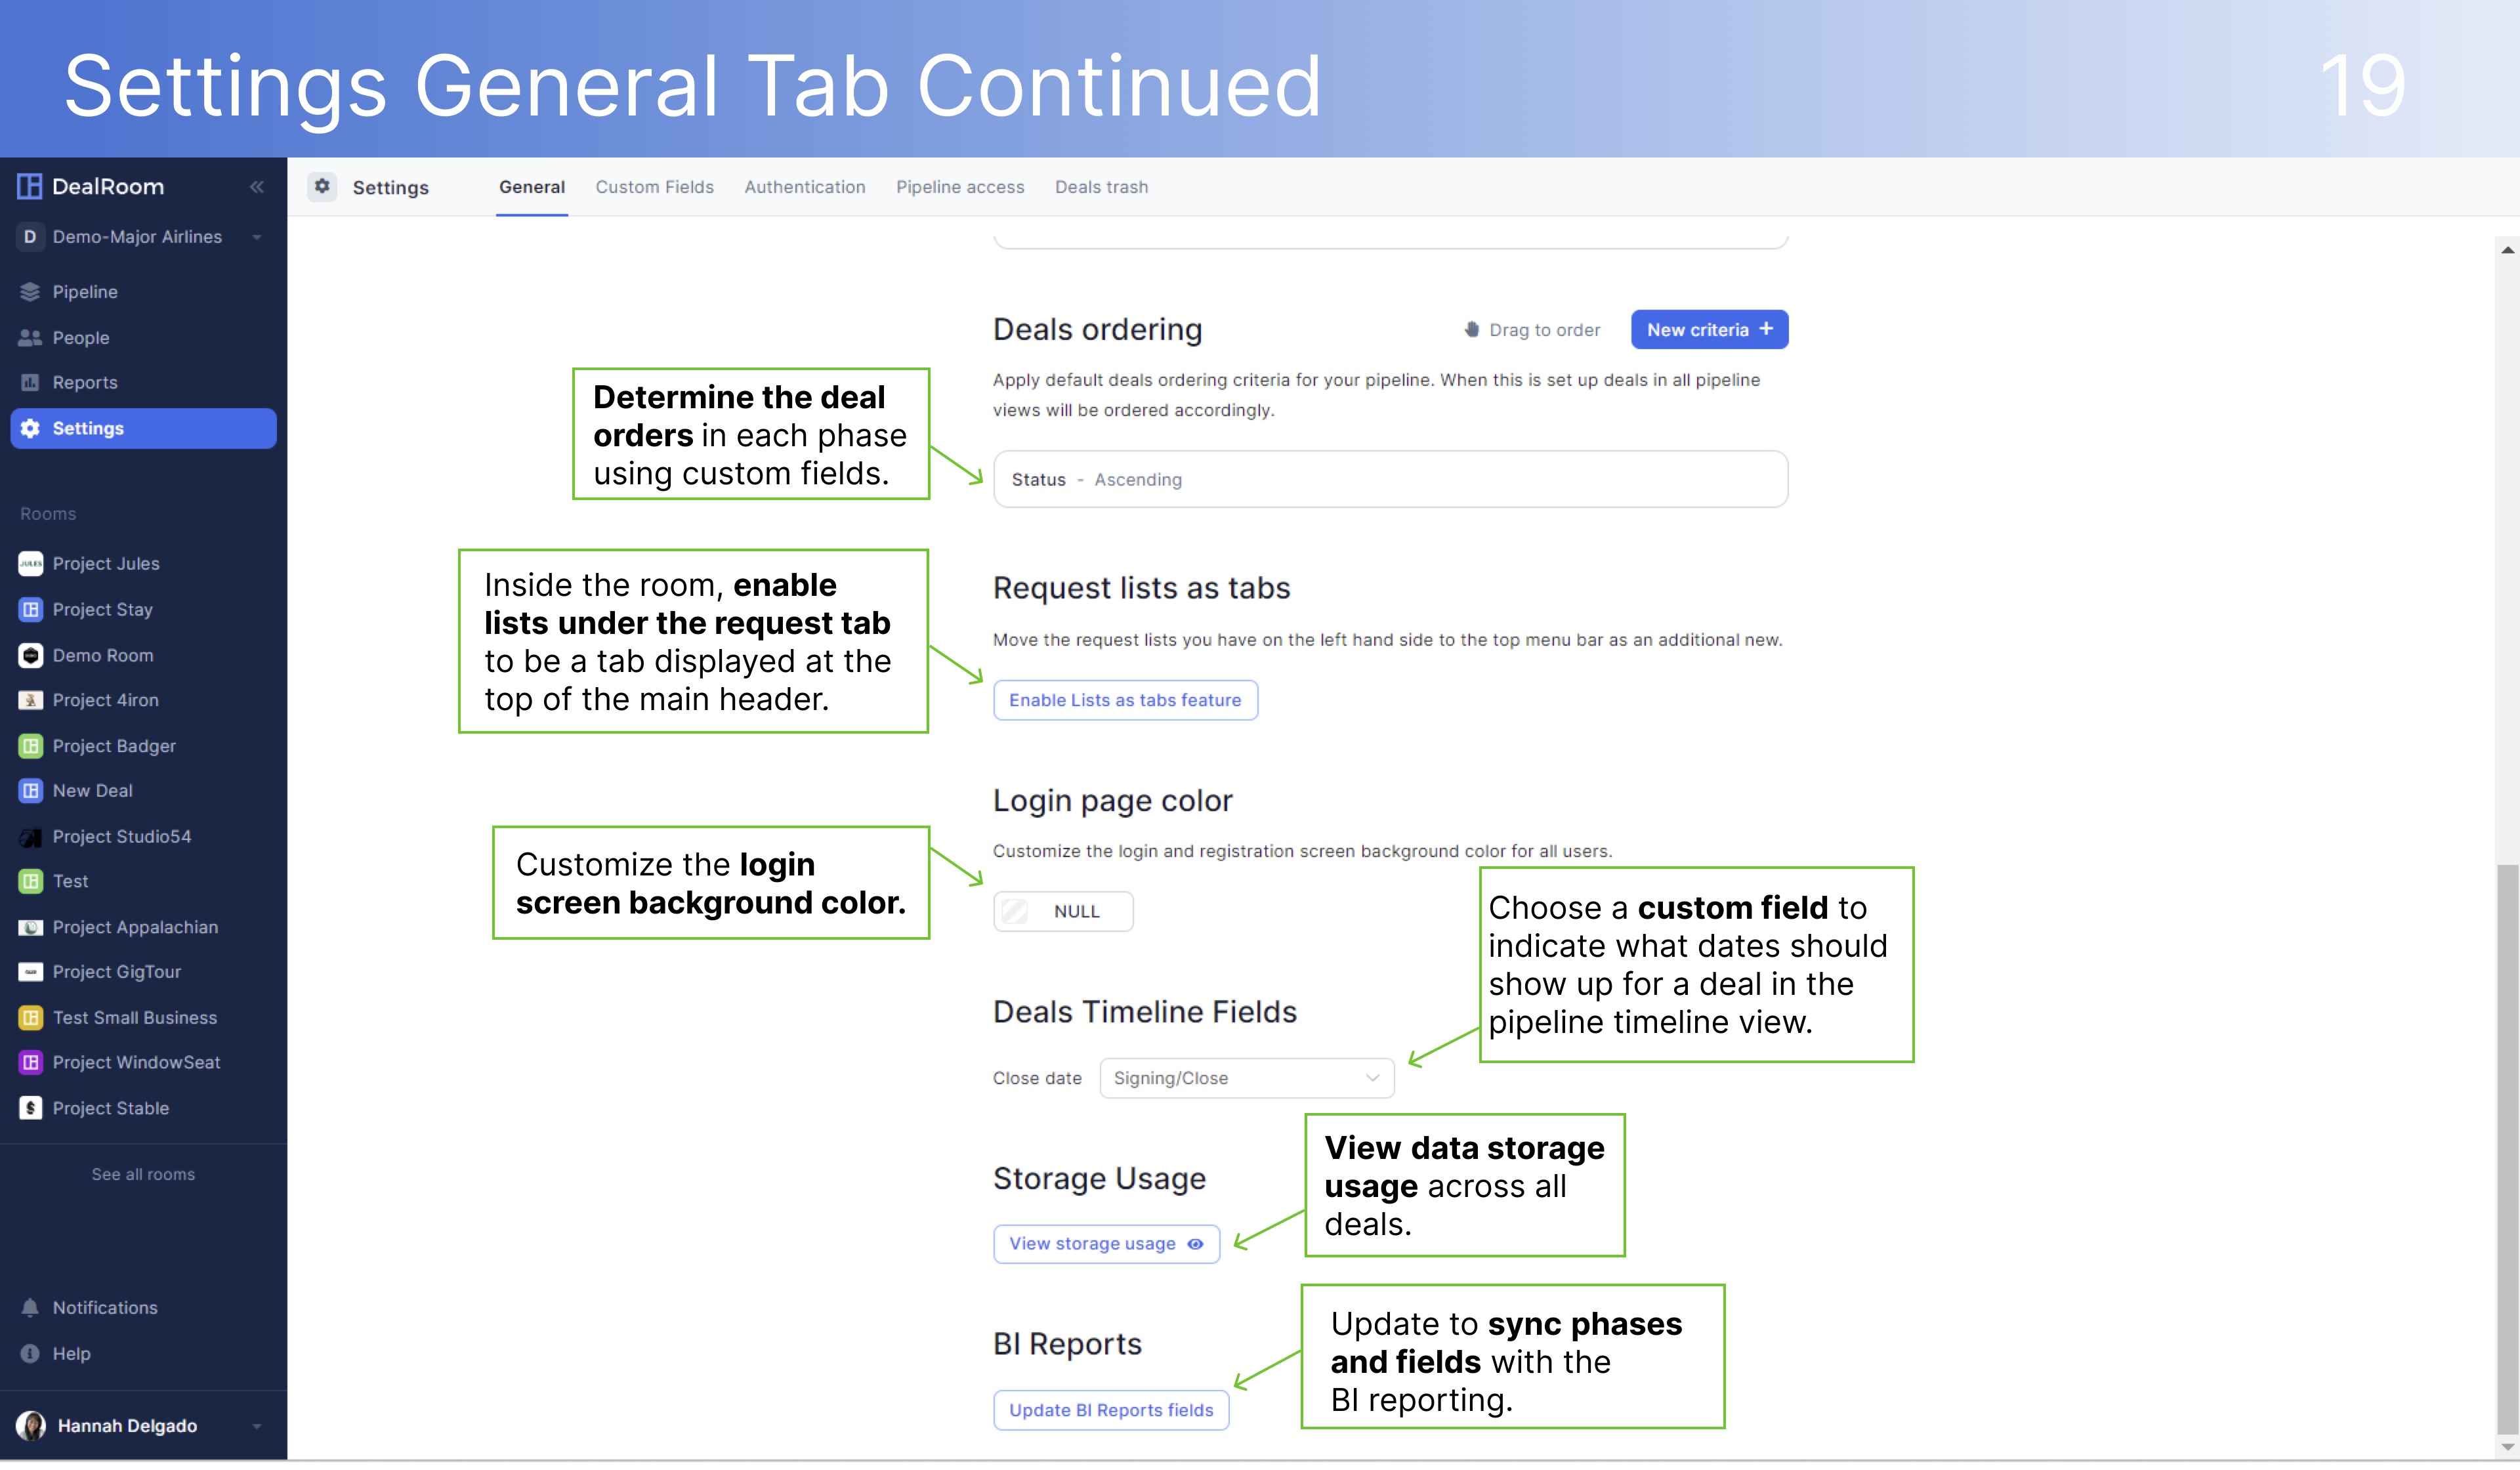
Task: Enable Lists as tabs feature
Action: 1125,701
